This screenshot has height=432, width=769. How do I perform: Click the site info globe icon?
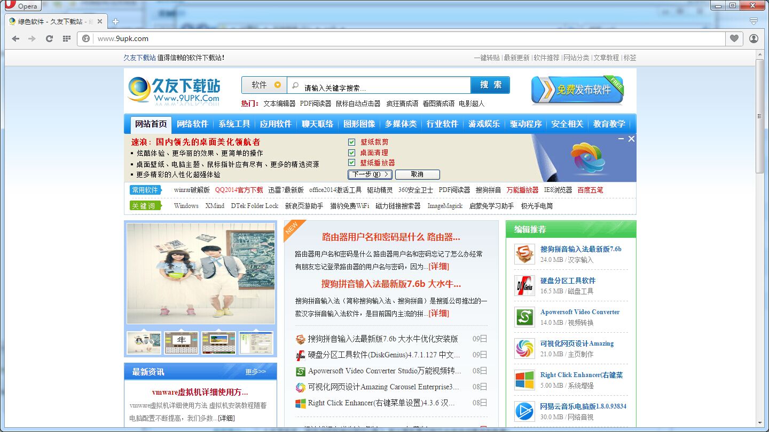coord(85,38)
